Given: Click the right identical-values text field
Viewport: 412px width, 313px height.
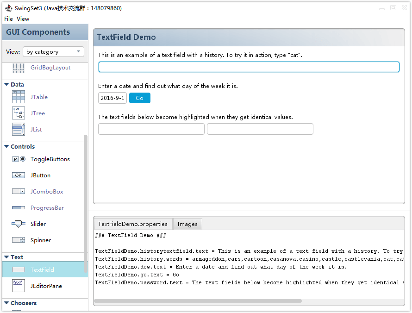Looking at the screenshot, I should point(260,129).
